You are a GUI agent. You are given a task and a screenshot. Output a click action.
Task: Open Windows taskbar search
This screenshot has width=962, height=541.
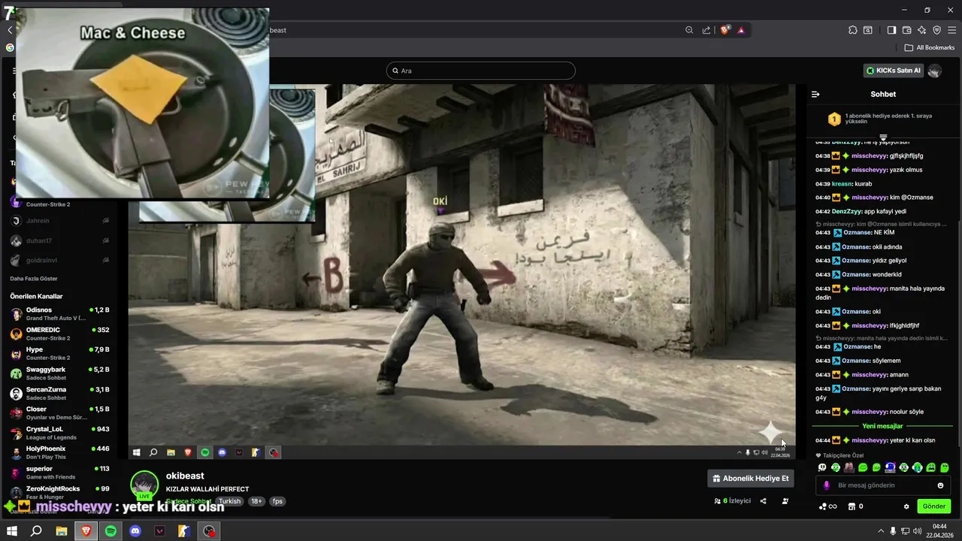click(x=36, y=531)
